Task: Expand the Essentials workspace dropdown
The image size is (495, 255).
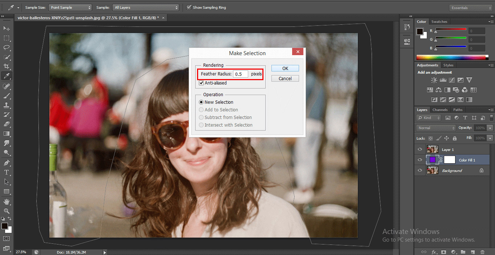Action: click(x=470, y=8)
